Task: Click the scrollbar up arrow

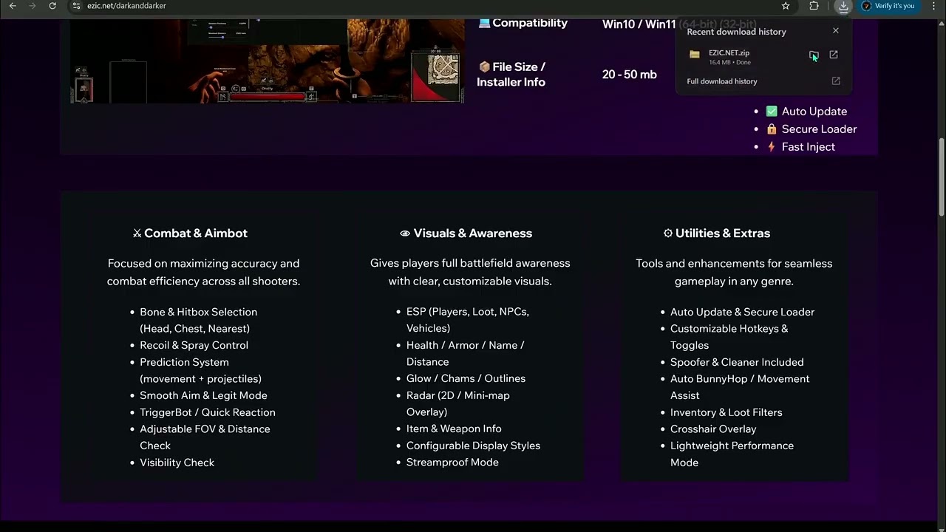Action: pyautogui.click(x=941, y=24)
